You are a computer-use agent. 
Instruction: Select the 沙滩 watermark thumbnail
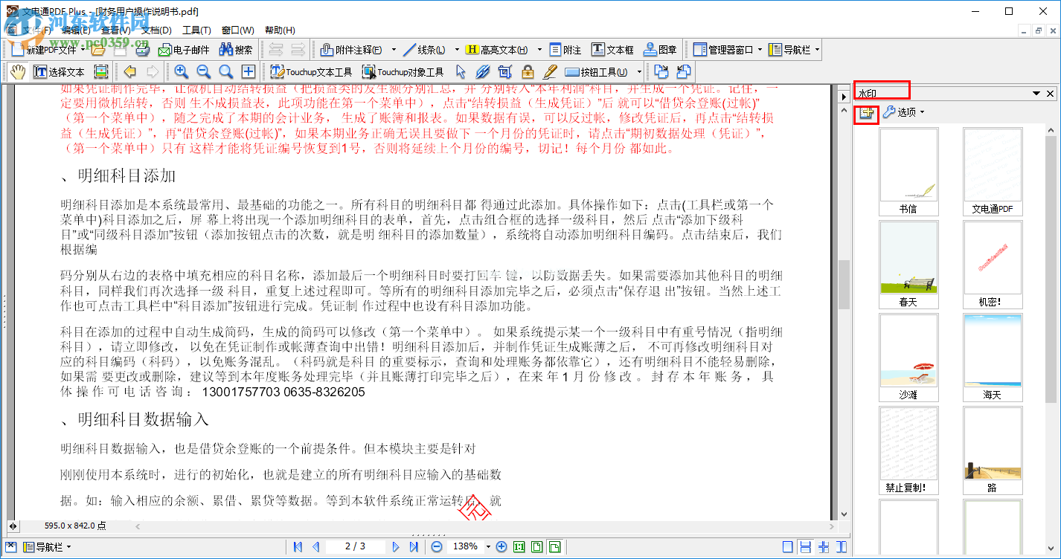[908, 357]
